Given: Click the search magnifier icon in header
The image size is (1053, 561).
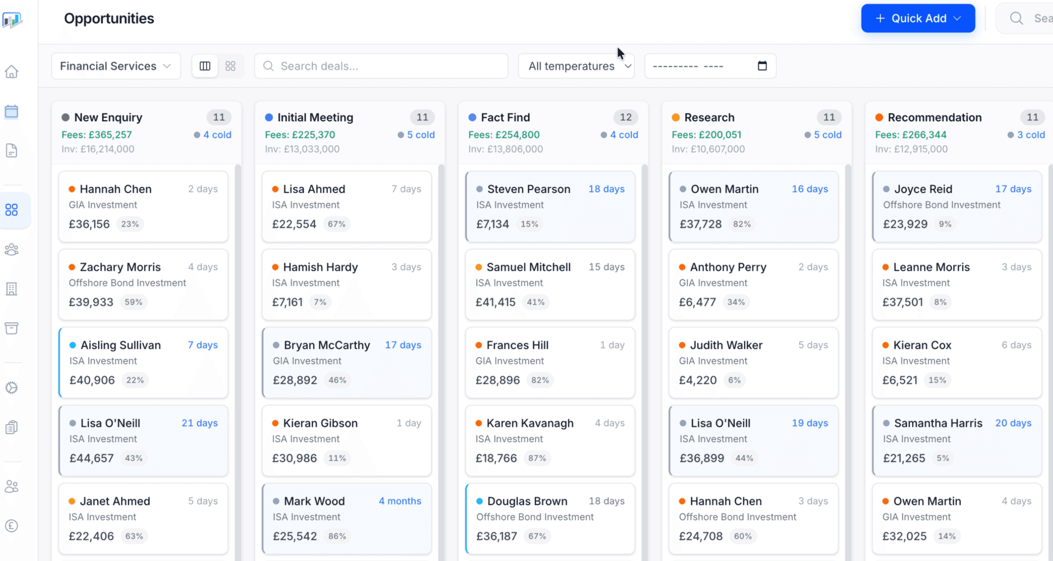Looking at the screenshot, I should point(1016,18).
